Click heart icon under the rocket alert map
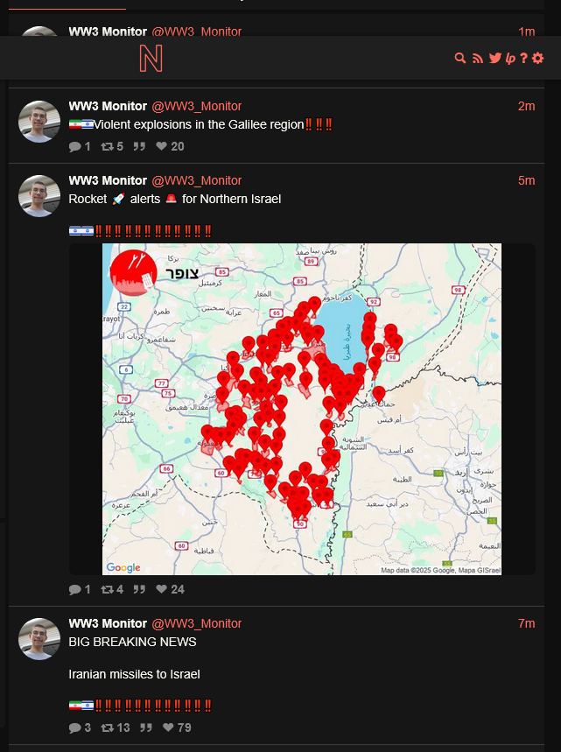This screenshot has width=561, height=752. pos(161,589)
